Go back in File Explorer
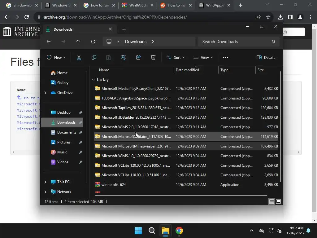317x238 pixels. coord(49,42)
